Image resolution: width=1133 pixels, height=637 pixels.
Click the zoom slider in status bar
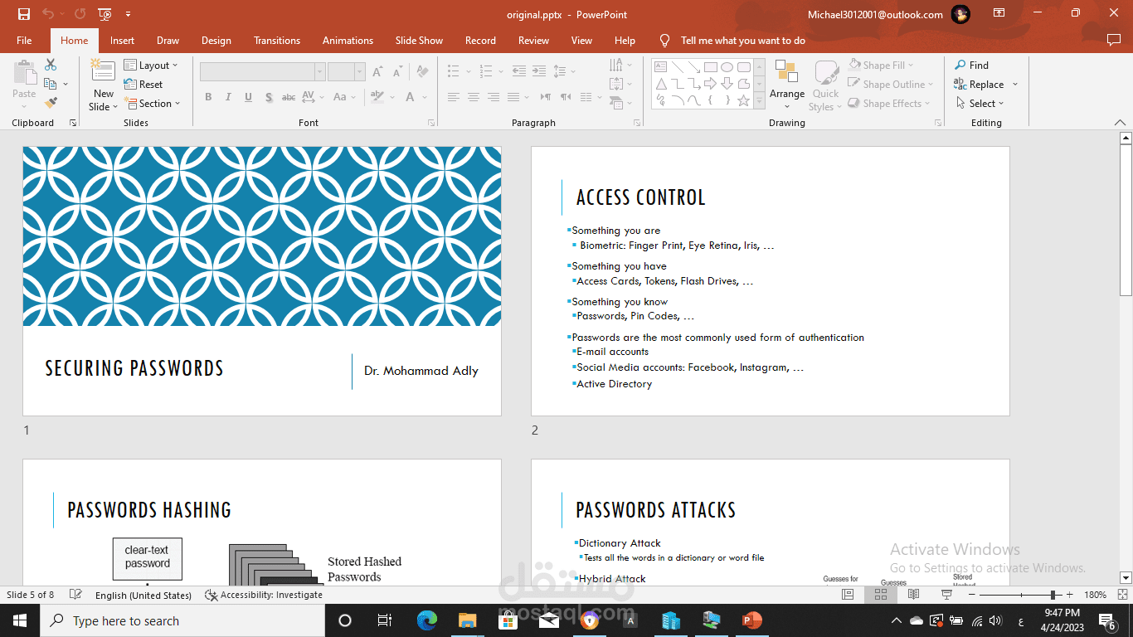click(1022, 595)
